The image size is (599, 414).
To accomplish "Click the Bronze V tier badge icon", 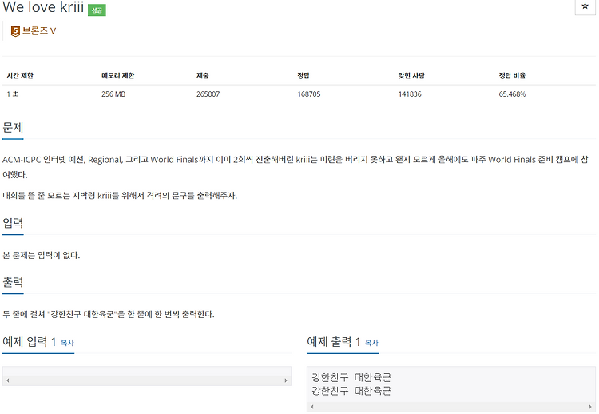I will tap(15, 31).
